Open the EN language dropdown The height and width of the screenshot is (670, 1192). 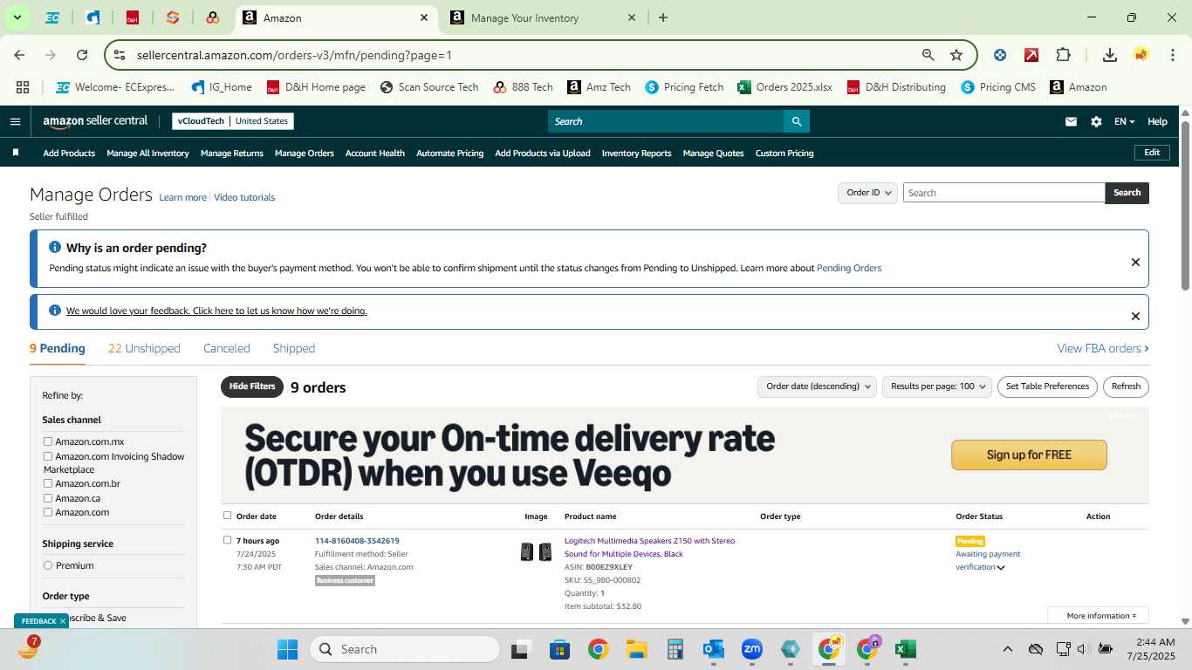[1125, 121]
